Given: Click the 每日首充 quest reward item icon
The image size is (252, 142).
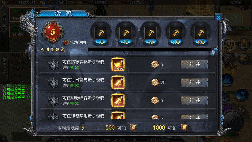Looking at the screenshot, I should (118, 83).
